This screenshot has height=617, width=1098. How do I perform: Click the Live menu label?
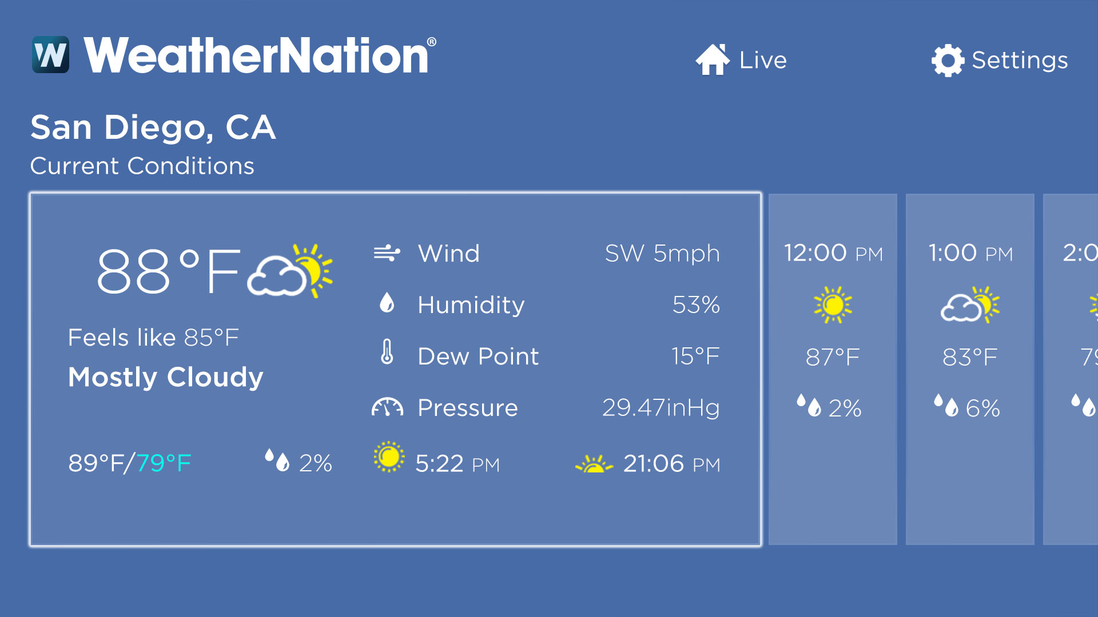(763, 59)
